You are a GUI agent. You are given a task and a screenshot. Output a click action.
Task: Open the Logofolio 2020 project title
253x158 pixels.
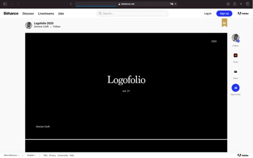tap(44, 23)
